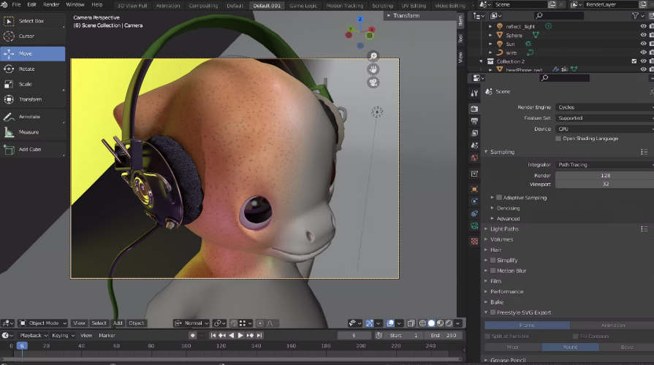Select the Round line join button
Image resolution: width=654 pixels, height=365 pixels.
[x=570, y=347]
